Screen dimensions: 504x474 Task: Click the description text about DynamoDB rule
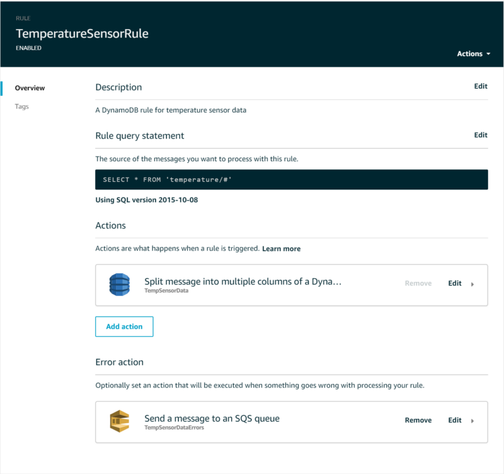(171, 110)
